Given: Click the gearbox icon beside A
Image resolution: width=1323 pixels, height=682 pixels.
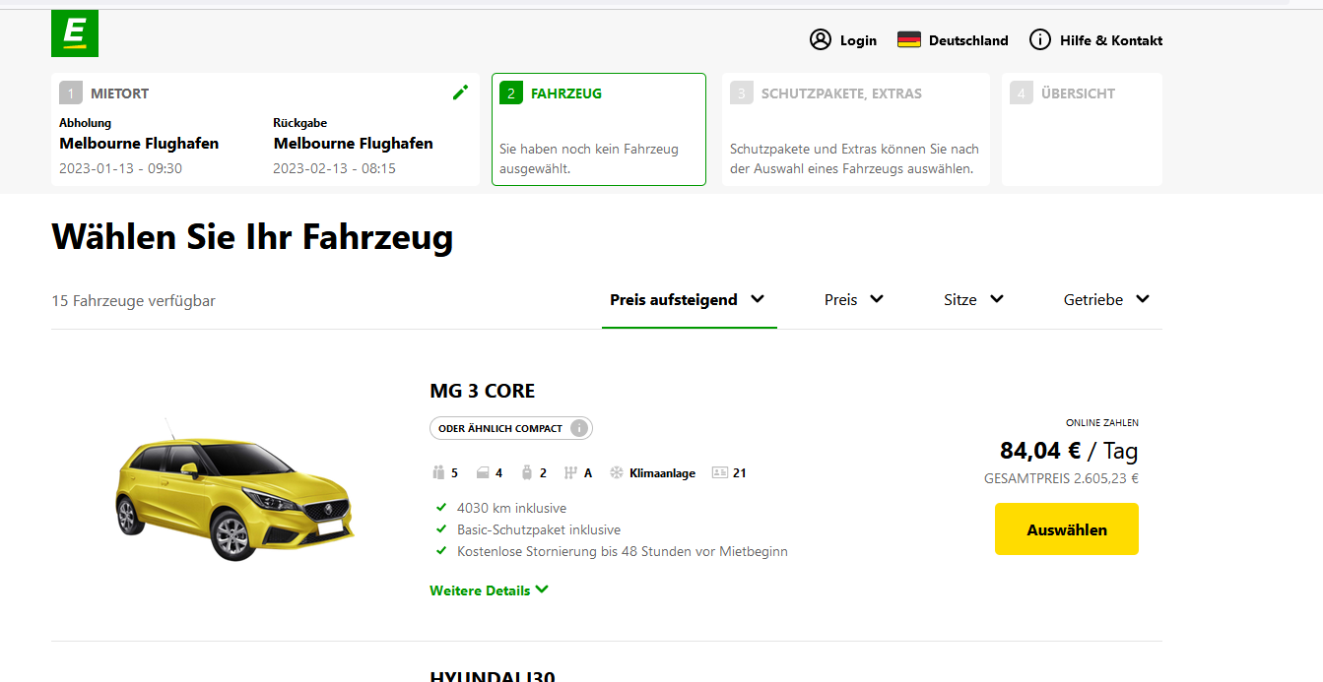Looking at the screenshot, I should 570,473.
